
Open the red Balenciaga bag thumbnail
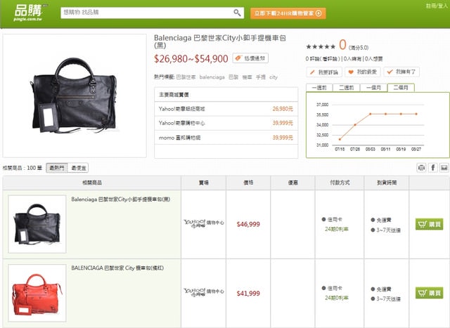click(x=34, y=293)
